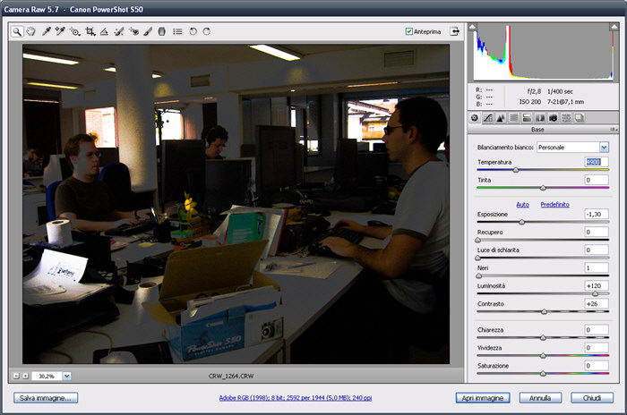The width and height of the screenshot is (627, 415).
Task: Select the Targeted Adjustment tool
Action: coord(74,31)
